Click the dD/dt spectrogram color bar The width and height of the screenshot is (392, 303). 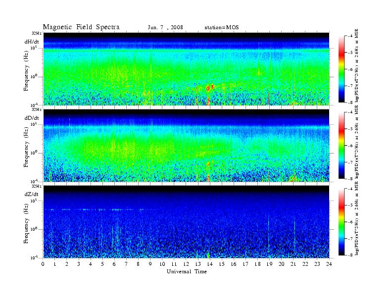point(342,146)
